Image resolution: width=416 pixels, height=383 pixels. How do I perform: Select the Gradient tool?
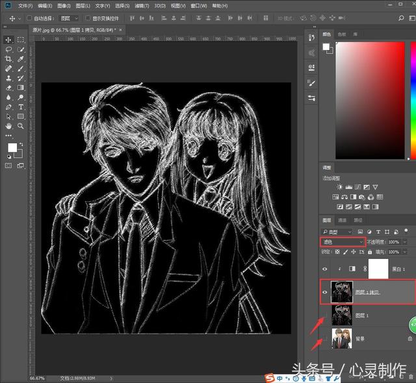point(21,88)
